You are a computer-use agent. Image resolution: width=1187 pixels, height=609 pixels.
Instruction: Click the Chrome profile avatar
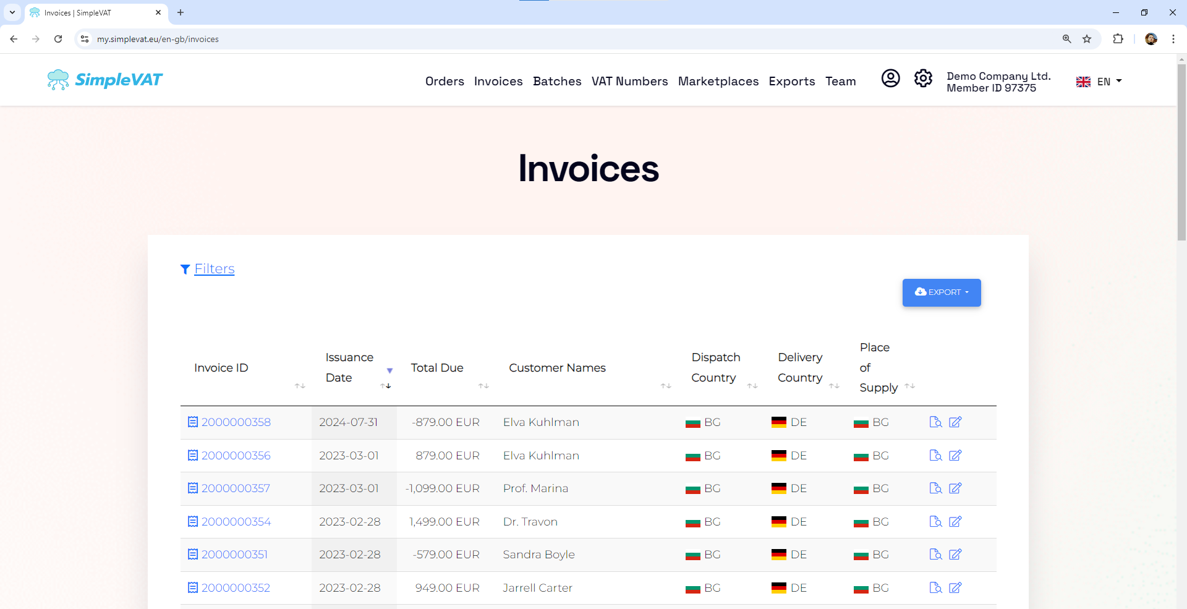[x=1151, y=39]
